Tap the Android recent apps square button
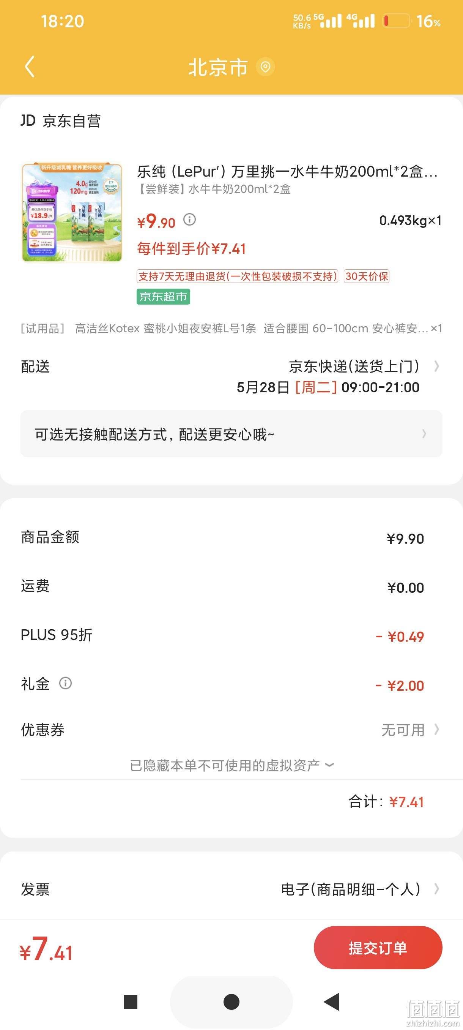This screenshot has height=1030, width=463. tap(131, 1002)
